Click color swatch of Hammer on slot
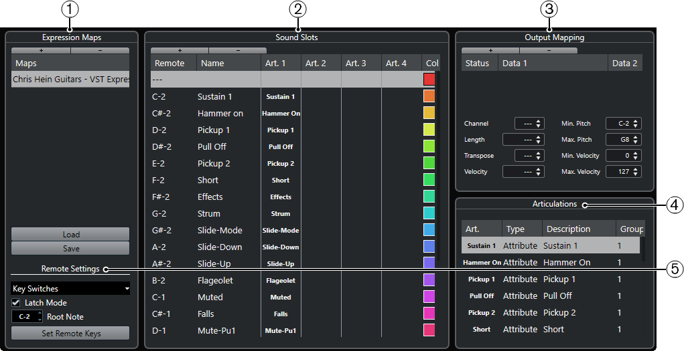The width and height of the screenshot is (684, 351). click(x=429, y=113)
